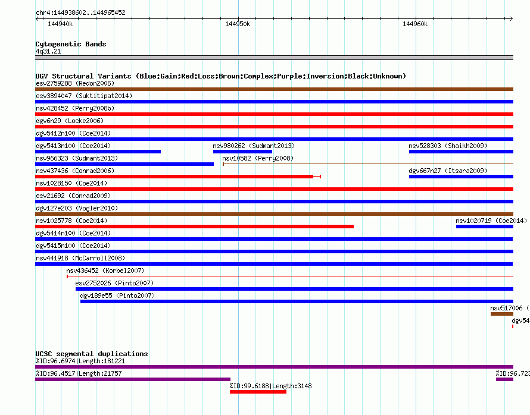Image resolution: width=530 pixels, height=415 pixels.
Task: Click variant nsv980262 (Sudmant2013) label
Action: [x=254, y=146]
